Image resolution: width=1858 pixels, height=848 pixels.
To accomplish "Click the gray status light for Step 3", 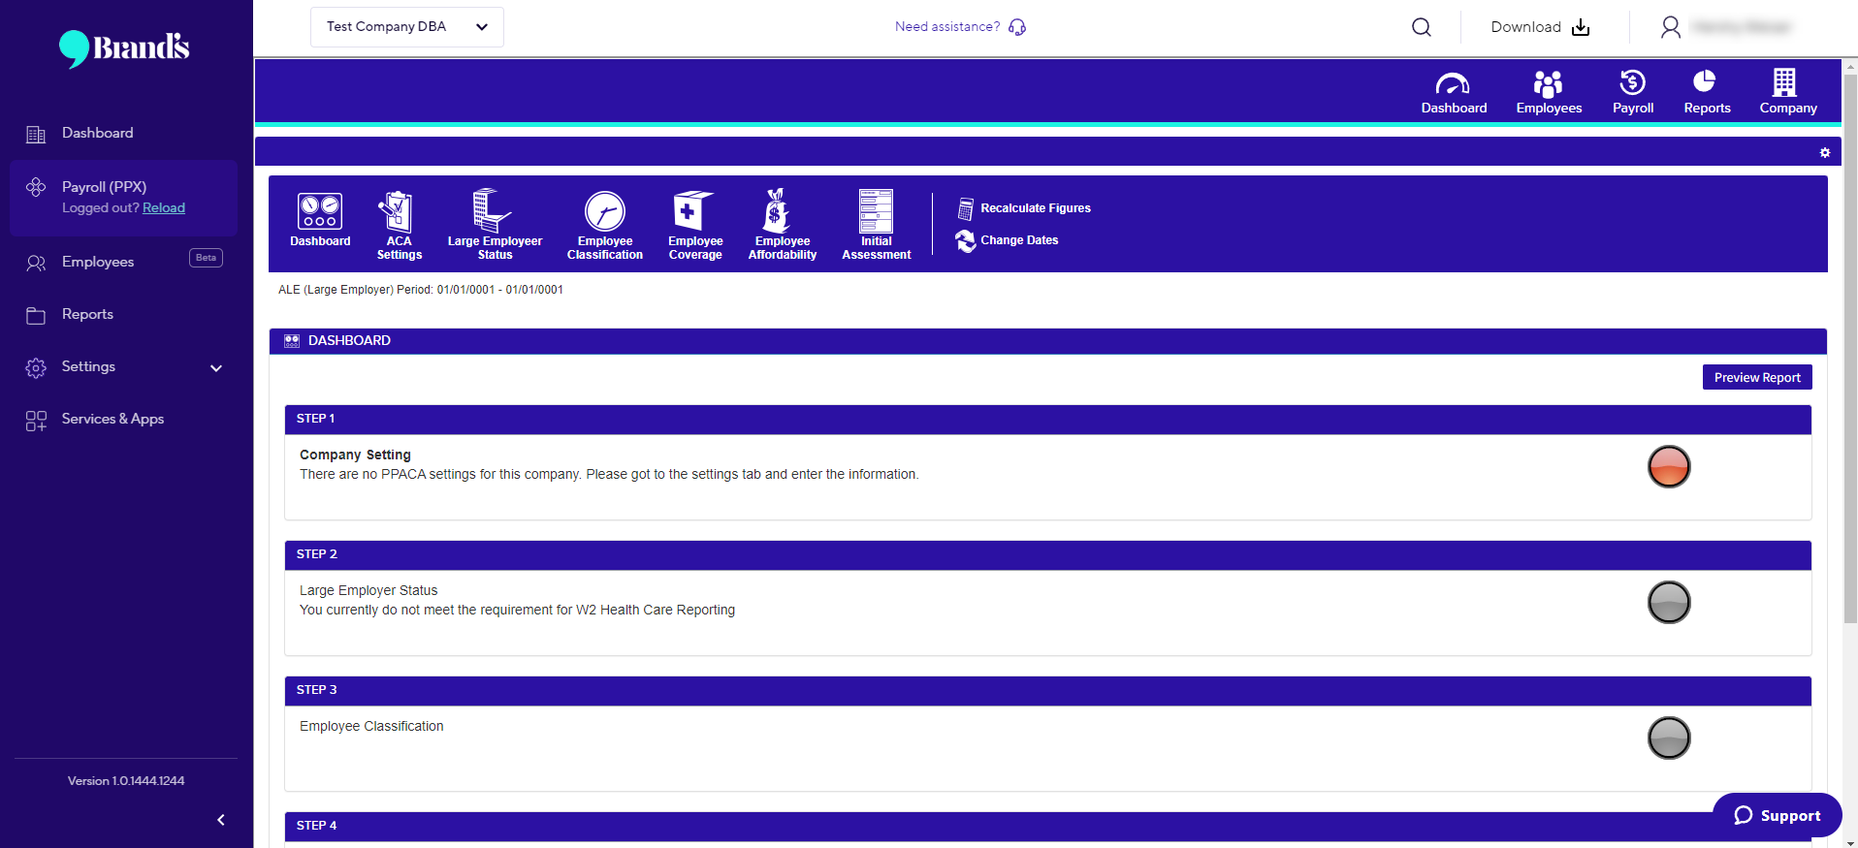I will (1669, 738).
